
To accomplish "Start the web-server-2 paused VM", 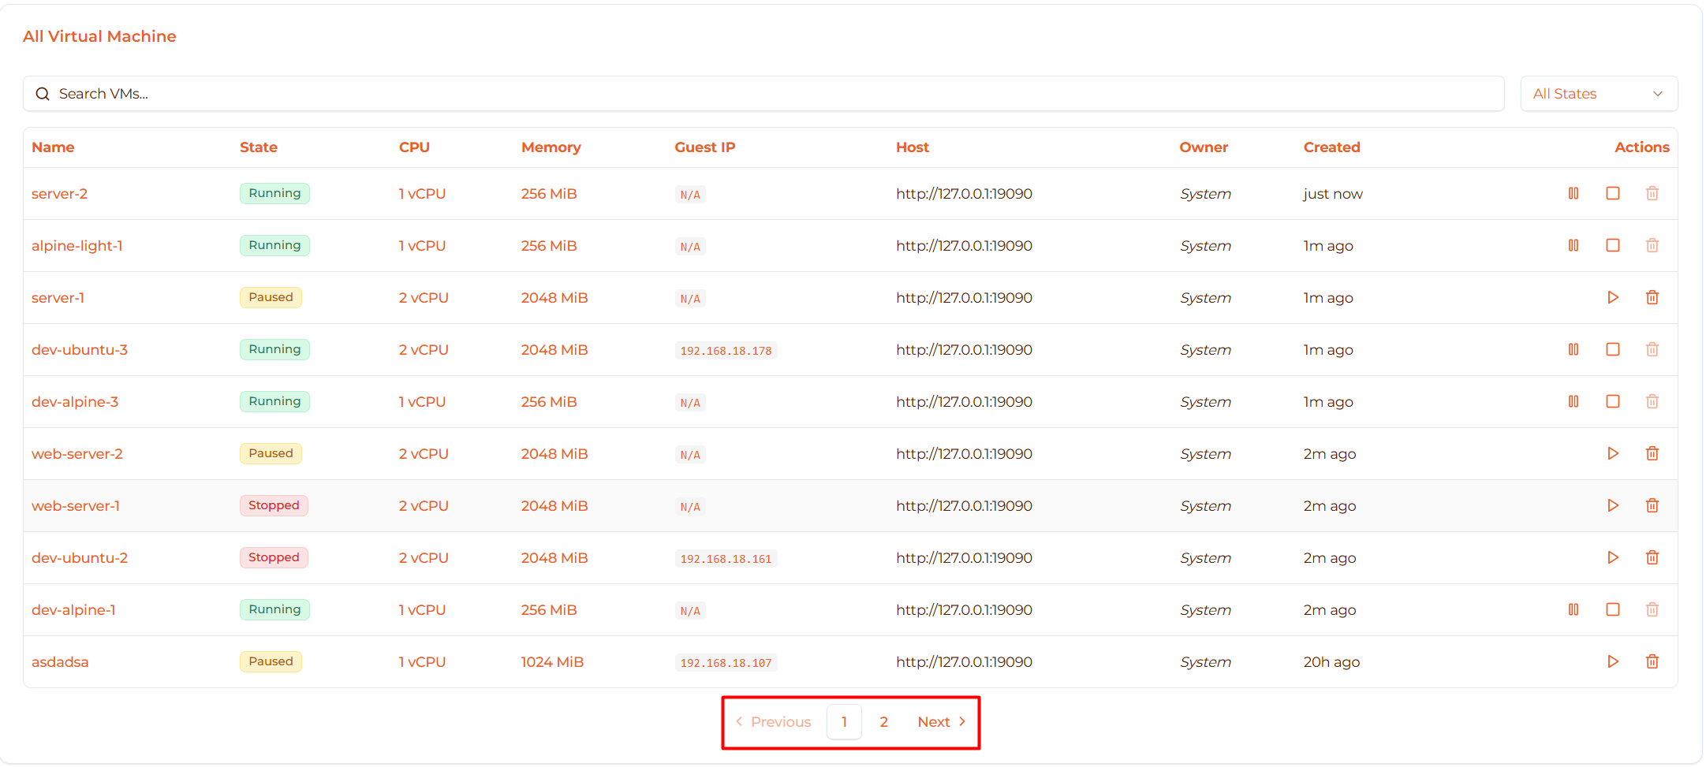I will tap(1613, 453).
